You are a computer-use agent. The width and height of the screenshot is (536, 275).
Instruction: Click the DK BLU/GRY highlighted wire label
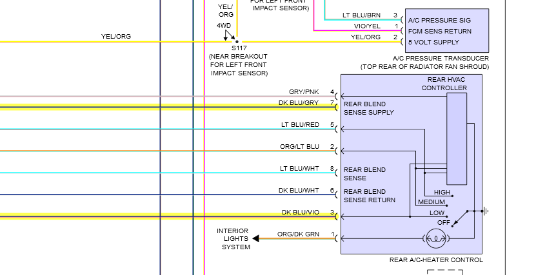click(299, 102)
